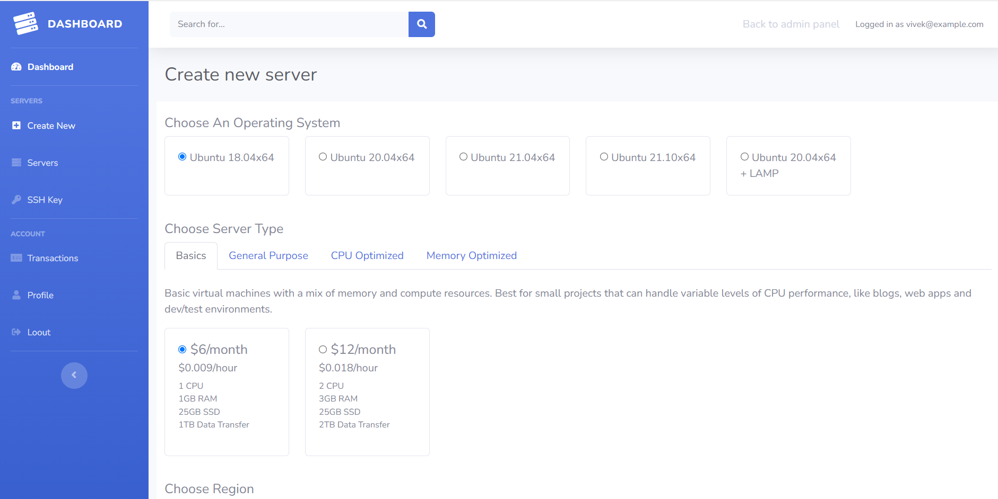Click the SSH Key icon in sidebar

point(16,199)
